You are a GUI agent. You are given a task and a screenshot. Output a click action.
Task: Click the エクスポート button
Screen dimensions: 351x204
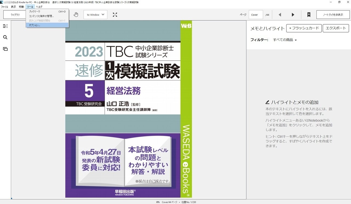pyautogui.click(x=336, y=28)
